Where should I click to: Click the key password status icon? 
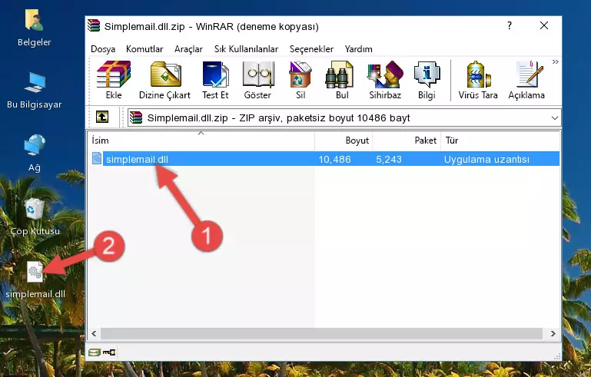click(109, 352)
